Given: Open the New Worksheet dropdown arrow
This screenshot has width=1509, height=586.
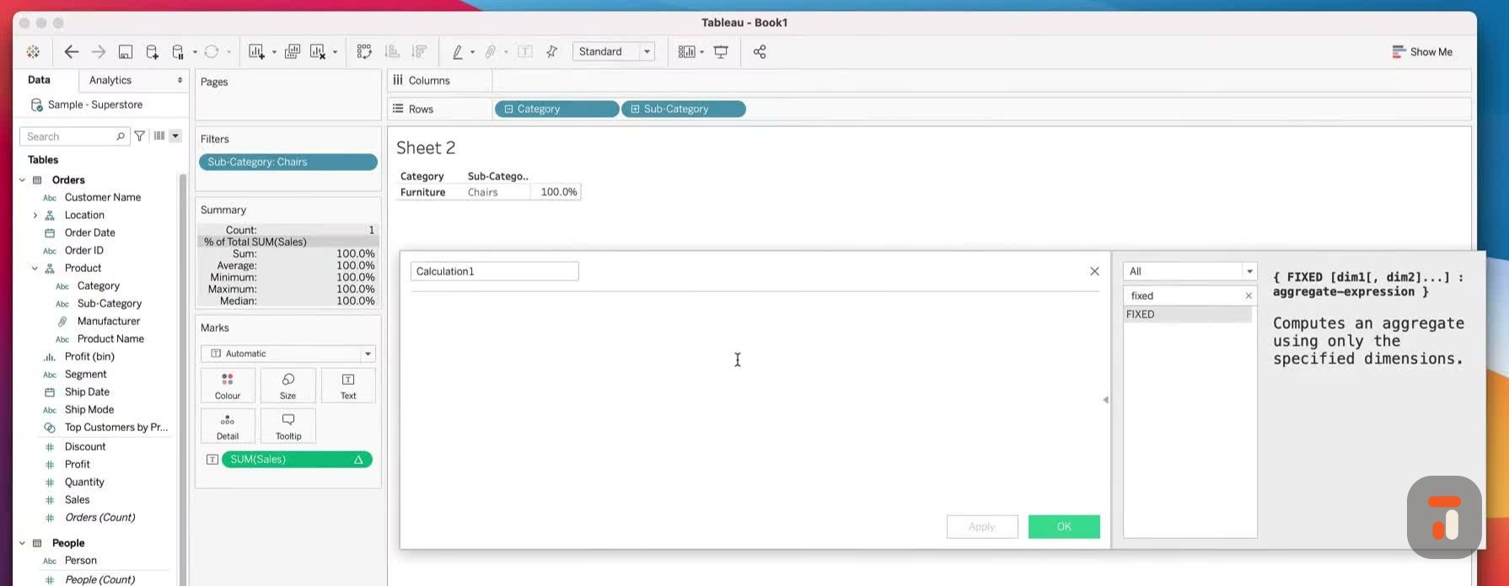Looking at the screenshot, I should click(274, 52).
